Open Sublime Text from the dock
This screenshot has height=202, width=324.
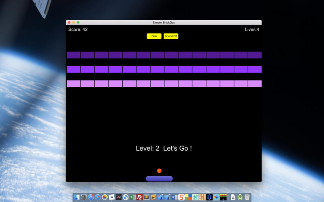(x=147, y=197)
